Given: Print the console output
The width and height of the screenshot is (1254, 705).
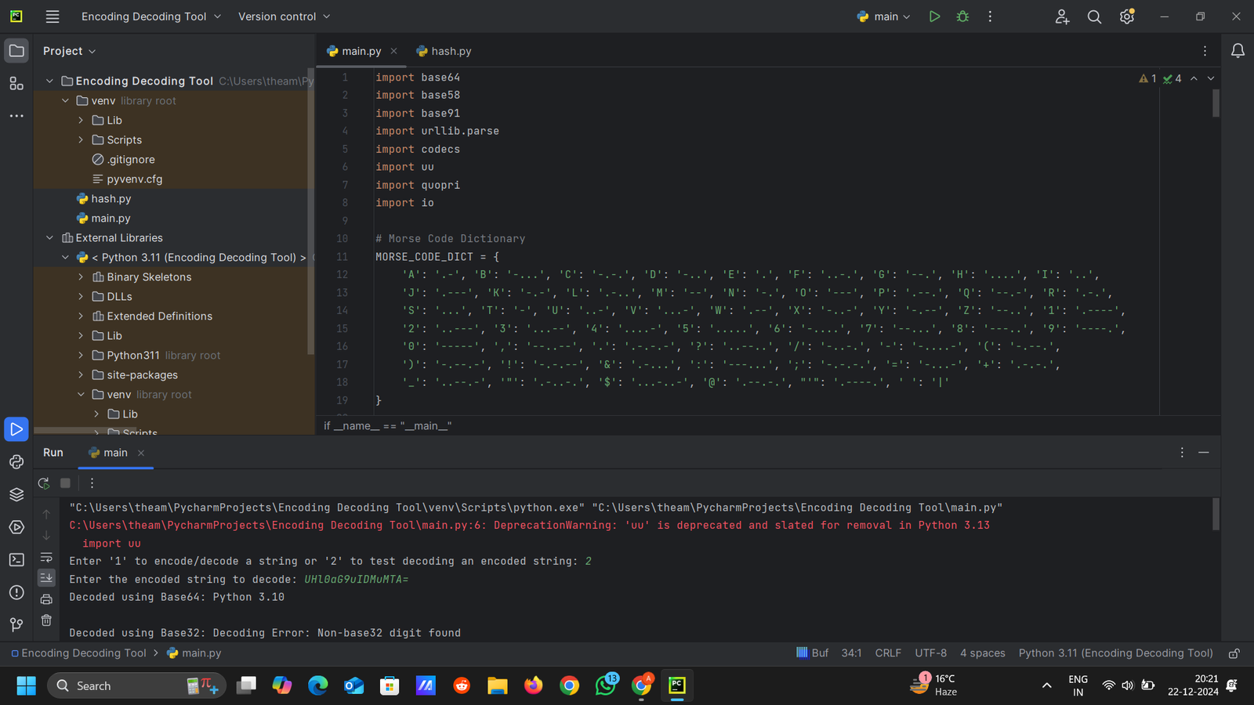Looking at the screenshot, I should pos(46,599).
